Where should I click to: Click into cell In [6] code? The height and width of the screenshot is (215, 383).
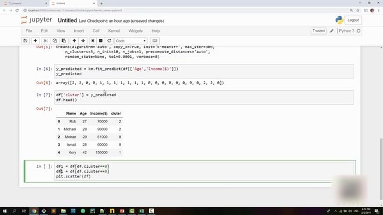(x=204, y=71)
